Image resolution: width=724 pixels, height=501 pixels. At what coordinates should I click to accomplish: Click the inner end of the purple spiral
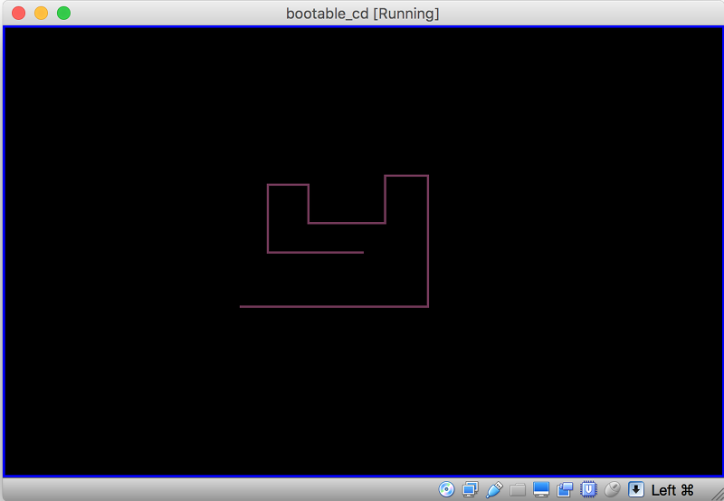coord(362,252)
